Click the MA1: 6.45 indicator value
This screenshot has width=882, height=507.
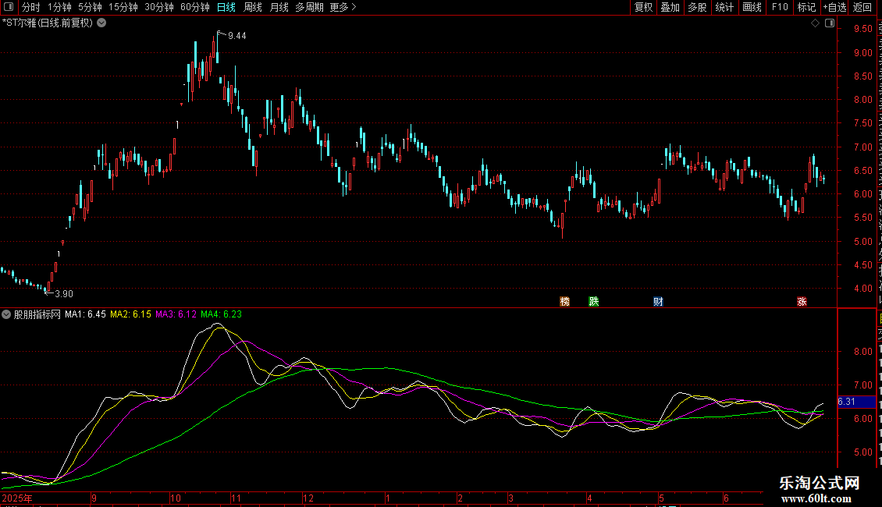point(85,314)
